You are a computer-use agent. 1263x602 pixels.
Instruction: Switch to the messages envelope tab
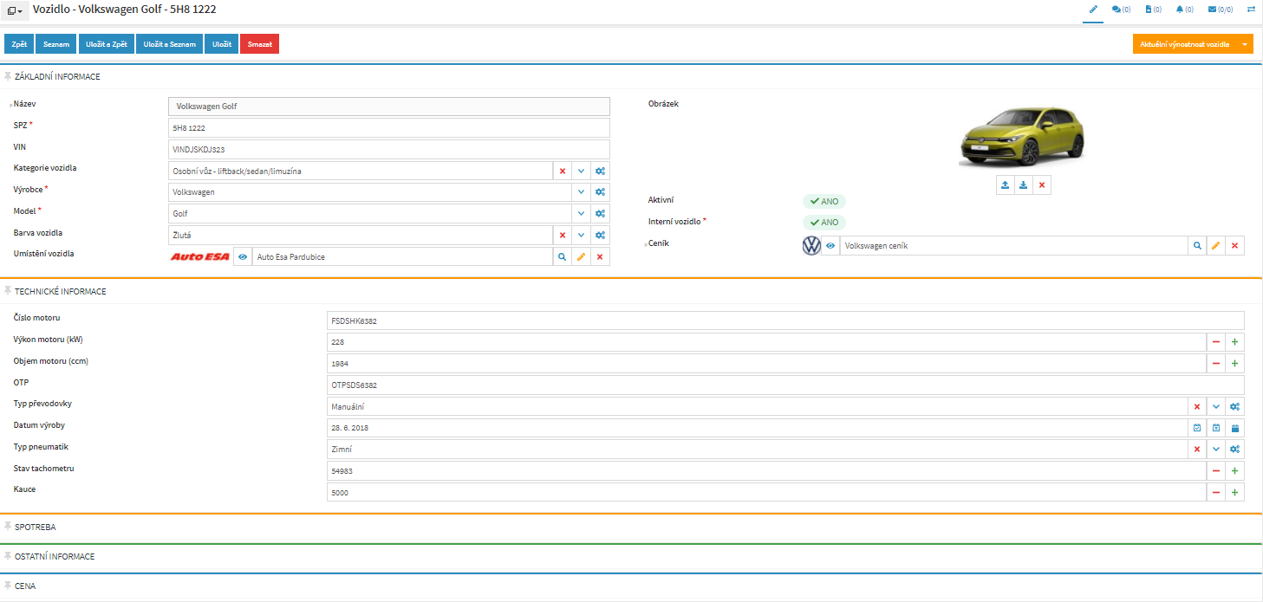click(x=1220, y=10)
